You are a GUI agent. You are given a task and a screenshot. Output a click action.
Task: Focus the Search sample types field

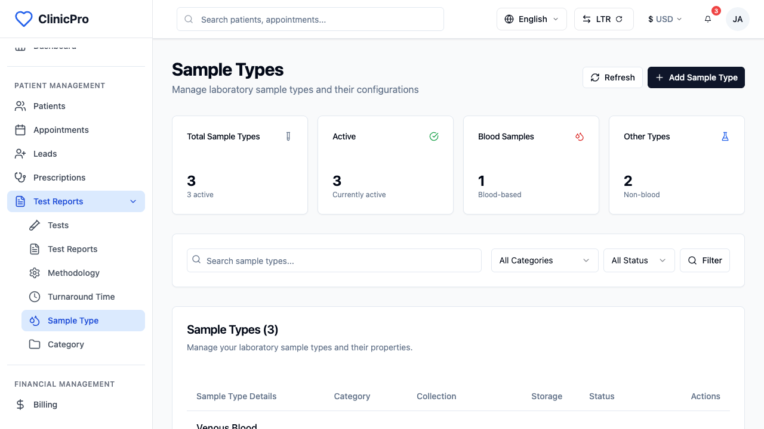pyautogui.click(x=334, y=260)
